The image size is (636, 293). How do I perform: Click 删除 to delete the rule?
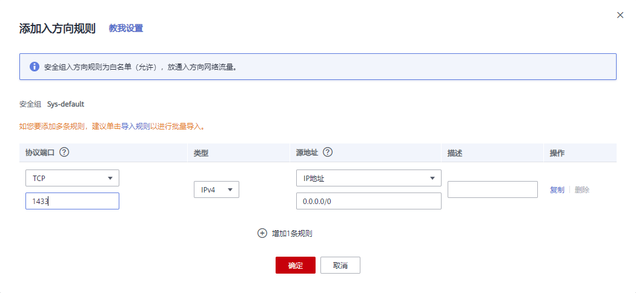[x=582, y=189]
